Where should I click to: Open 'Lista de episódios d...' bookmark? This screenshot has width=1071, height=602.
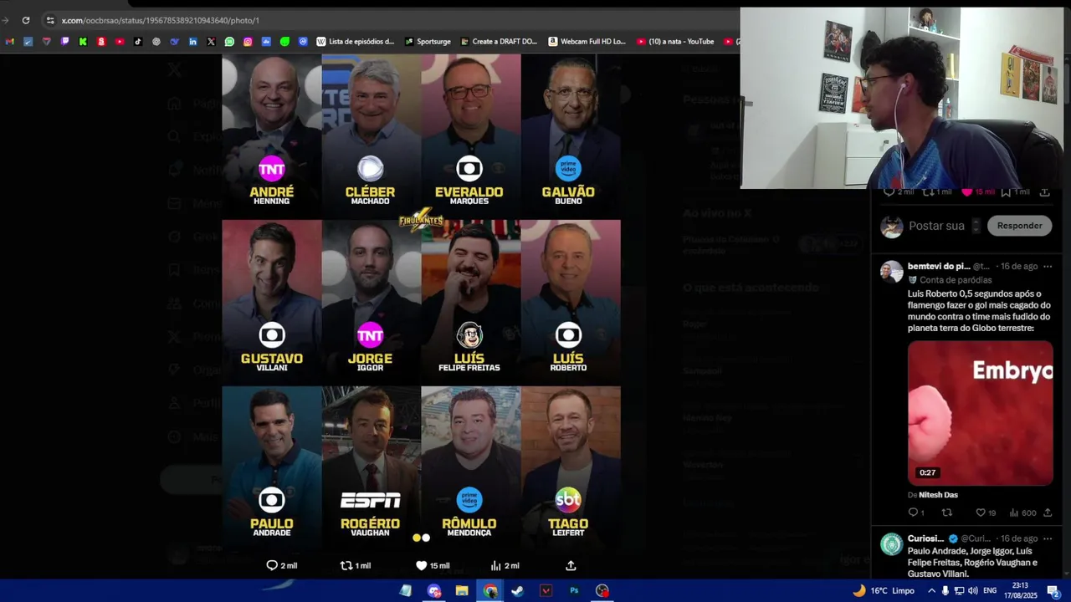(356, 41)
